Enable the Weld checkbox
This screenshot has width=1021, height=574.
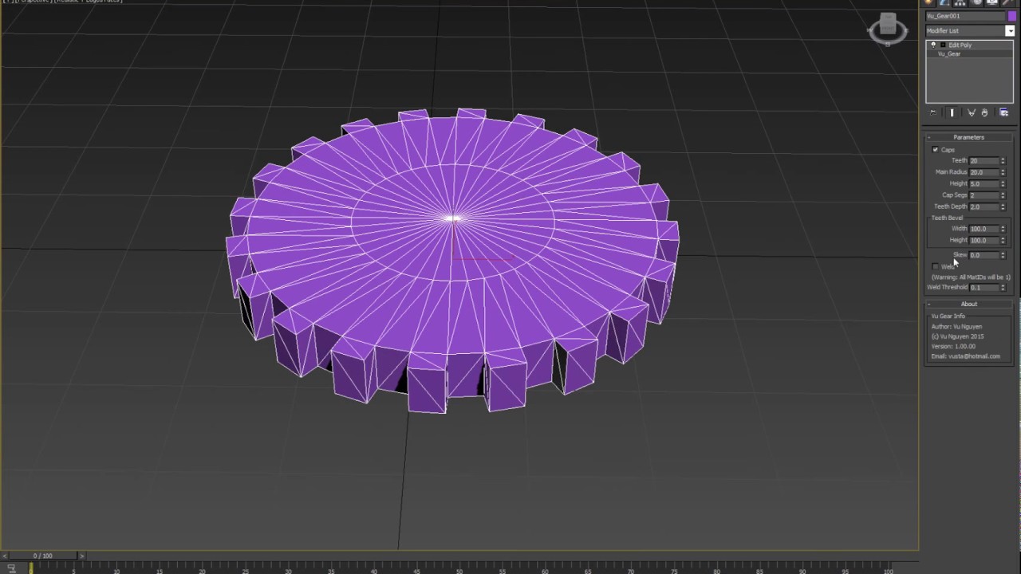point(936,266)
